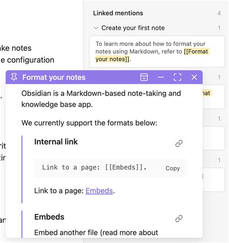Toggle the Linked mentions section header
Viewport: 229px width, 243px height.
click(118, 13)
